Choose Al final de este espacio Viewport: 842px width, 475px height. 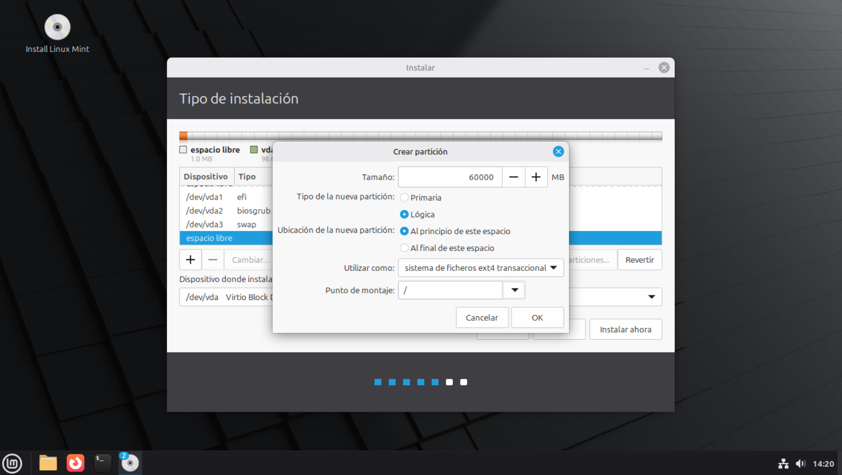tap(404, 248)
